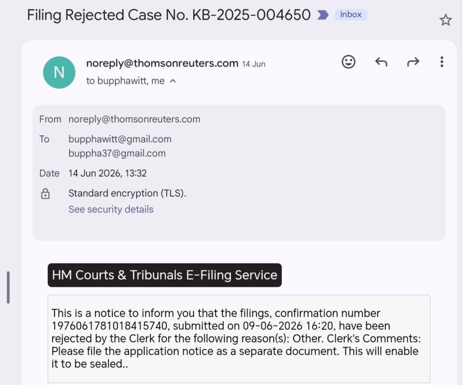Screen dimensions: 462x385
Task: Click the From address in details panel
Action: point(134,119)
